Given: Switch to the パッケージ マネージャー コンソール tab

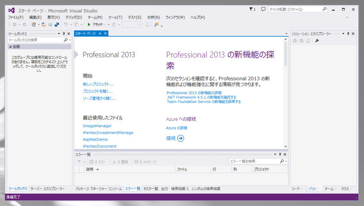Looking at the screenshot, I should 99,189.
